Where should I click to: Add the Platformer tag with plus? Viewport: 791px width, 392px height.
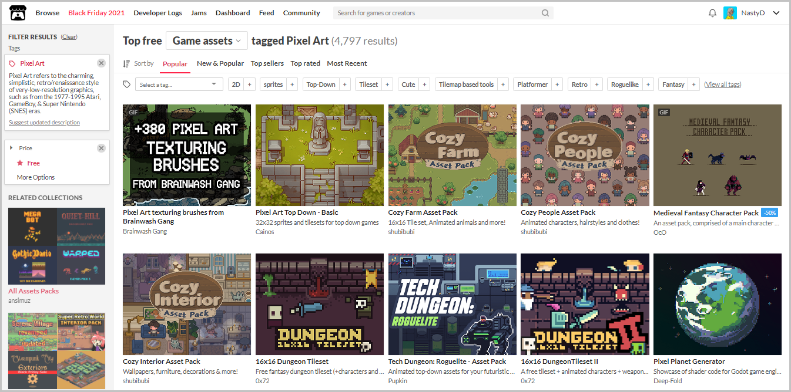click(x=557, y=85)
